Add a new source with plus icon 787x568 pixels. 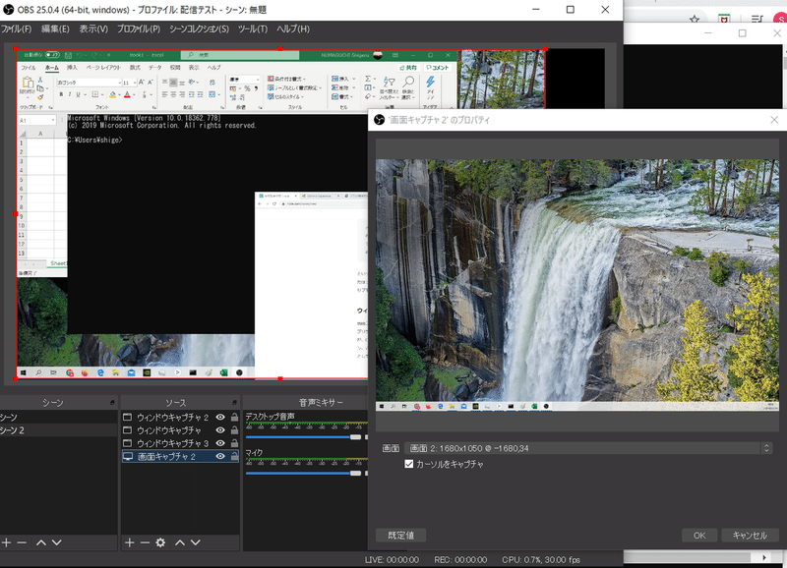click(x=130, y=542)
